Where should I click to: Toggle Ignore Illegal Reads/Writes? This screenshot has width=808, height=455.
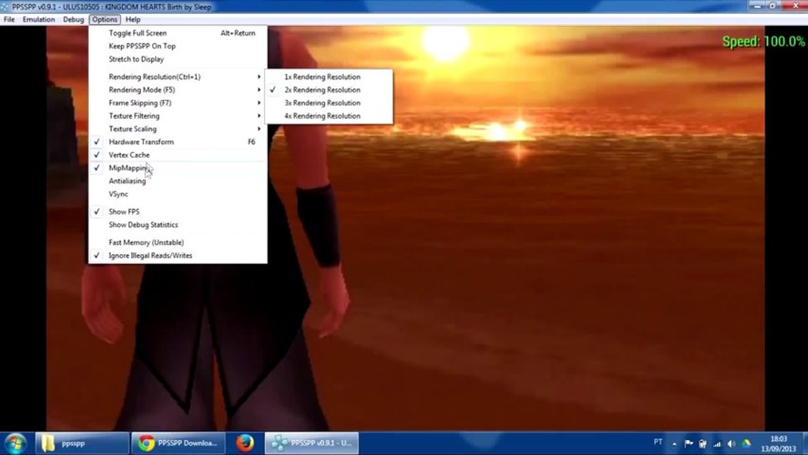tap(178, 256)
